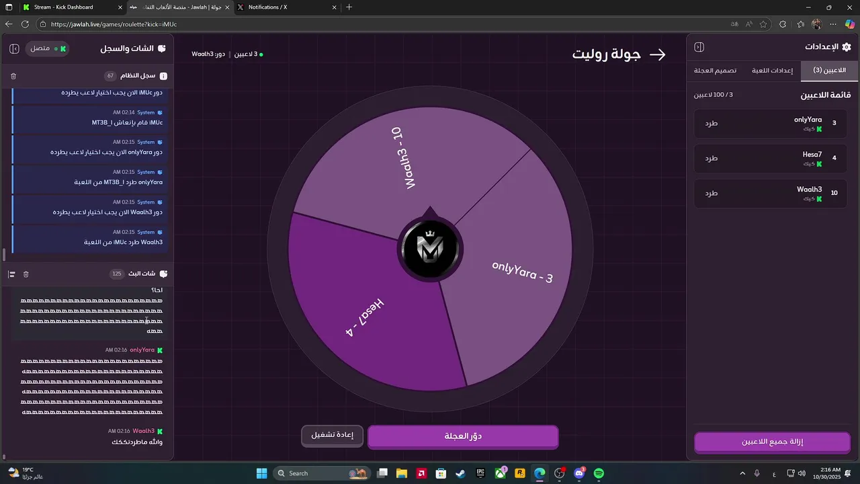Open Rockstar Games launcher from taskbar
Viewport: 860px width, 484px height.
pyautogui.click(x=520, y=473)
